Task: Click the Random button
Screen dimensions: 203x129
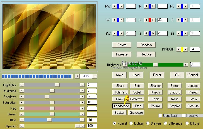Action: pyautogui.click(x=146, y=45)
